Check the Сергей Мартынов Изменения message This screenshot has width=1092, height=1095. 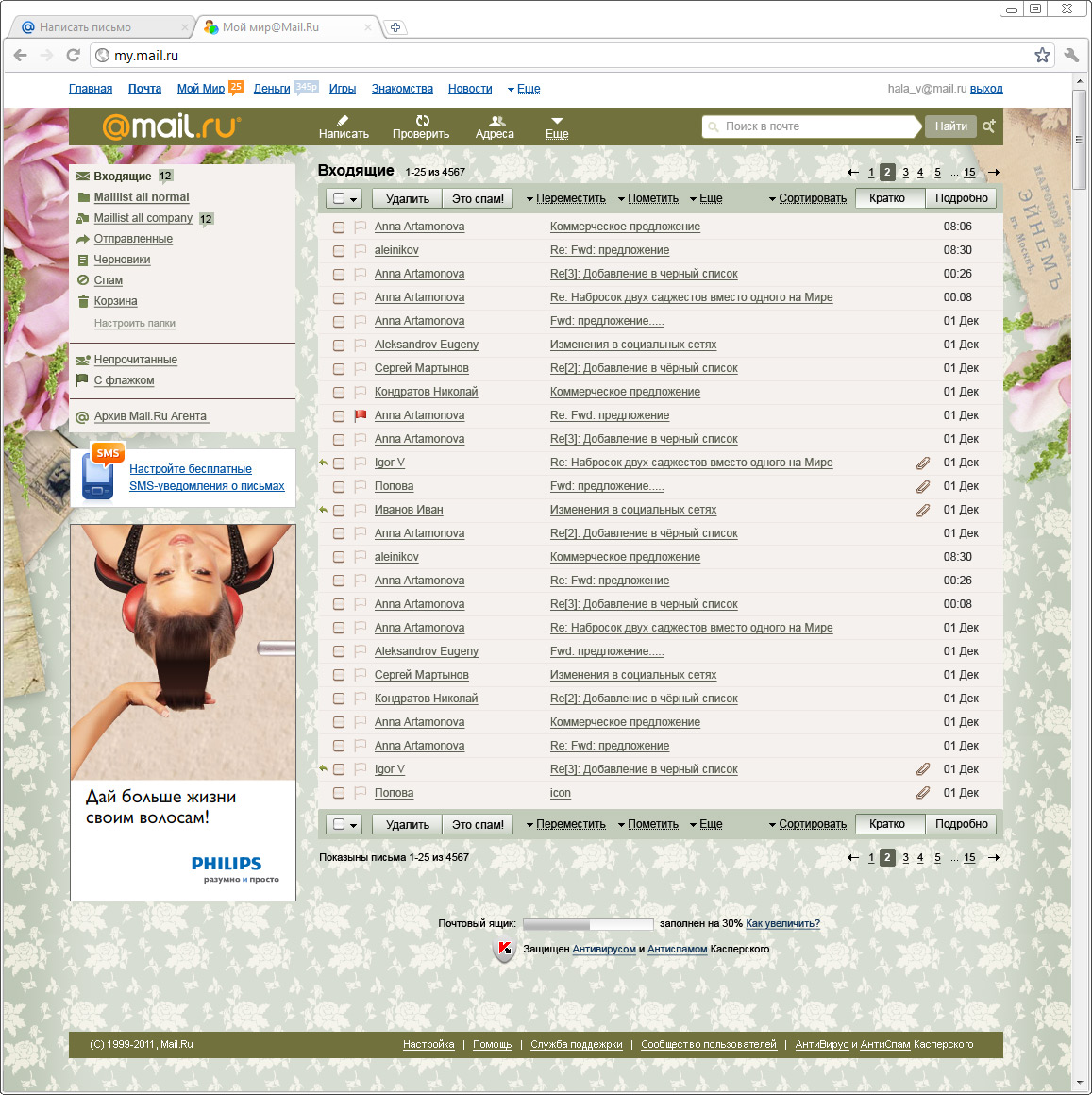tap(339, 675)
